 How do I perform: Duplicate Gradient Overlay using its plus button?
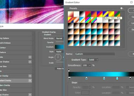tap(30, 81)
